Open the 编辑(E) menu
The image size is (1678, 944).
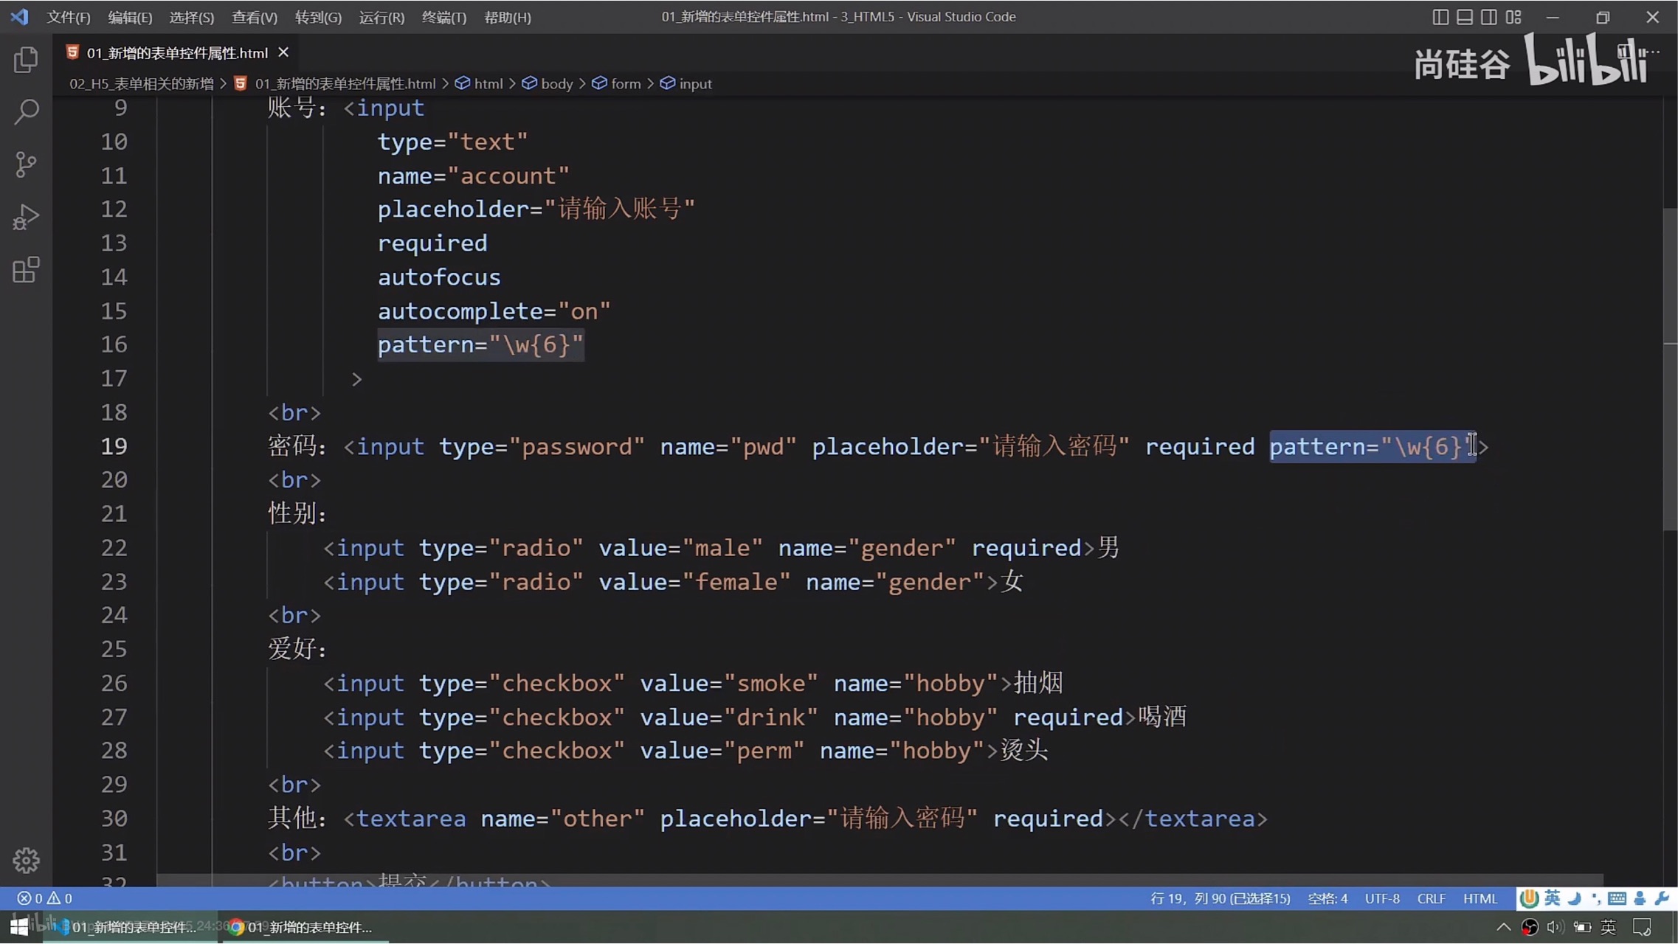(130, 17)
